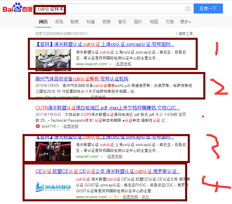The width and height of the screenshot is (232, 204).
Task: Switch to the 资讯 tab
Action: tap(59, 22)
